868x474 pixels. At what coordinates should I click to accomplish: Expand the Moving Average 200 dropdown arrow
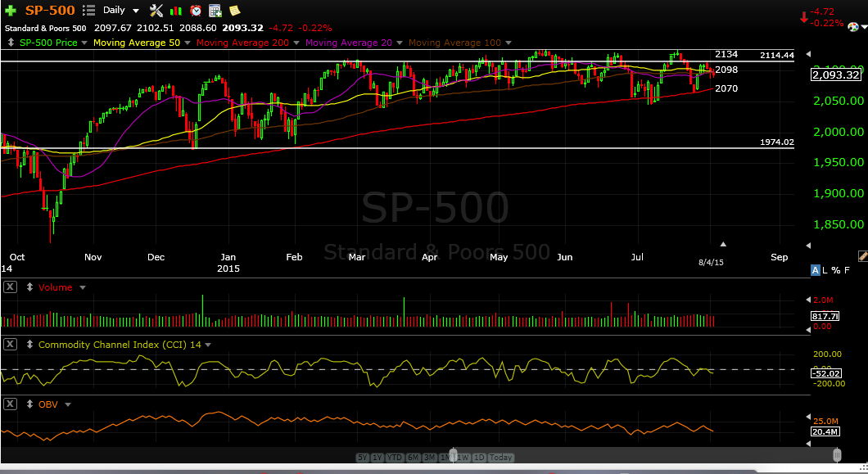click(x=296, y=43)
